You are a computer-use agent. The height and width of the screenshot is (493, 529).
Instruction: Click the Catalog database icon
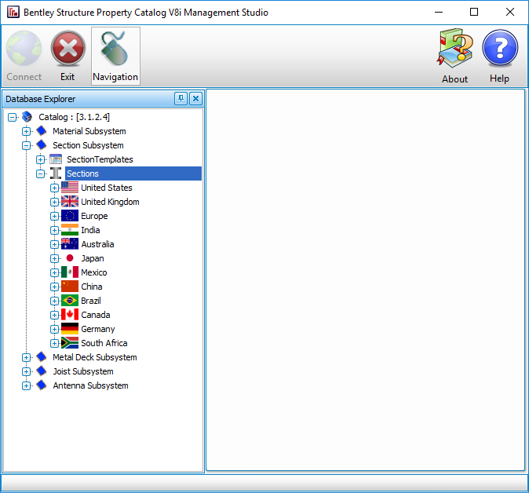pos(27,117)
